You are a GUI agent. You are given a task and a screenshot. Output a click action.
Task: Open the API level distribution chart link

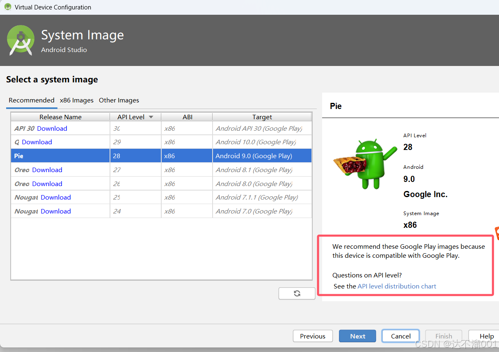[397, 286]
